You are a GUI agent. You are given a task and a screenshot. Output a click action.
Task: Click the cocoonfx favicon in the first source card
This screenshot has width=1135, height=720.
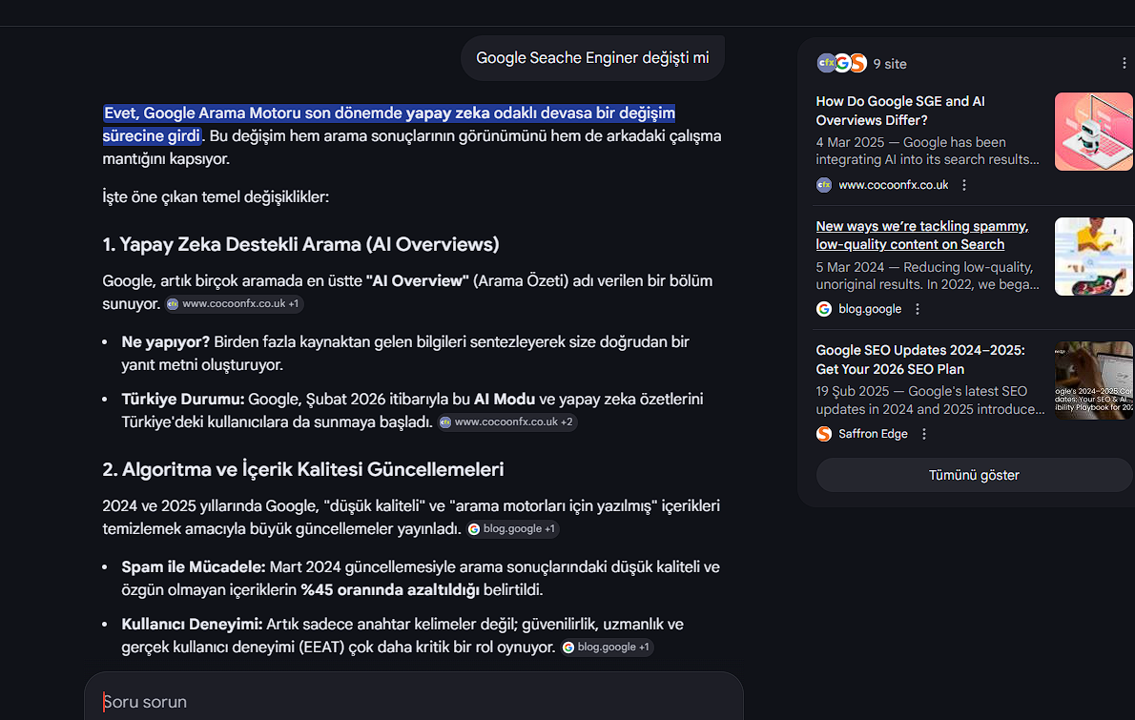[x=824, y=185]
